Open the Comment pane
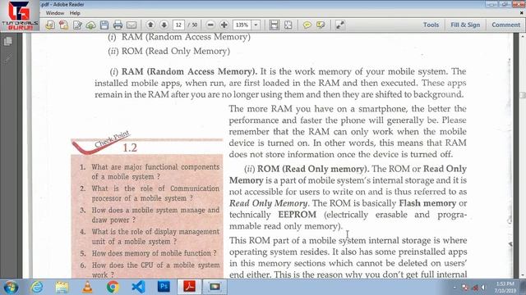526x295 pixels. pyautogui.click(x=505, y=25)
